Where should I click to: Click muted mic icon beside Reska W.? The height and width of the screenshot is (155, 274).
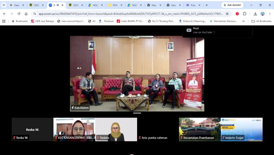[14, 138]
